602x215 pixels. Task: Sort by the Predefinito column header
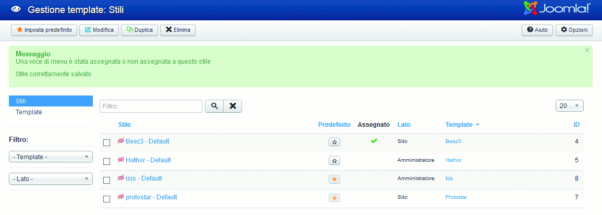(334, 124)
